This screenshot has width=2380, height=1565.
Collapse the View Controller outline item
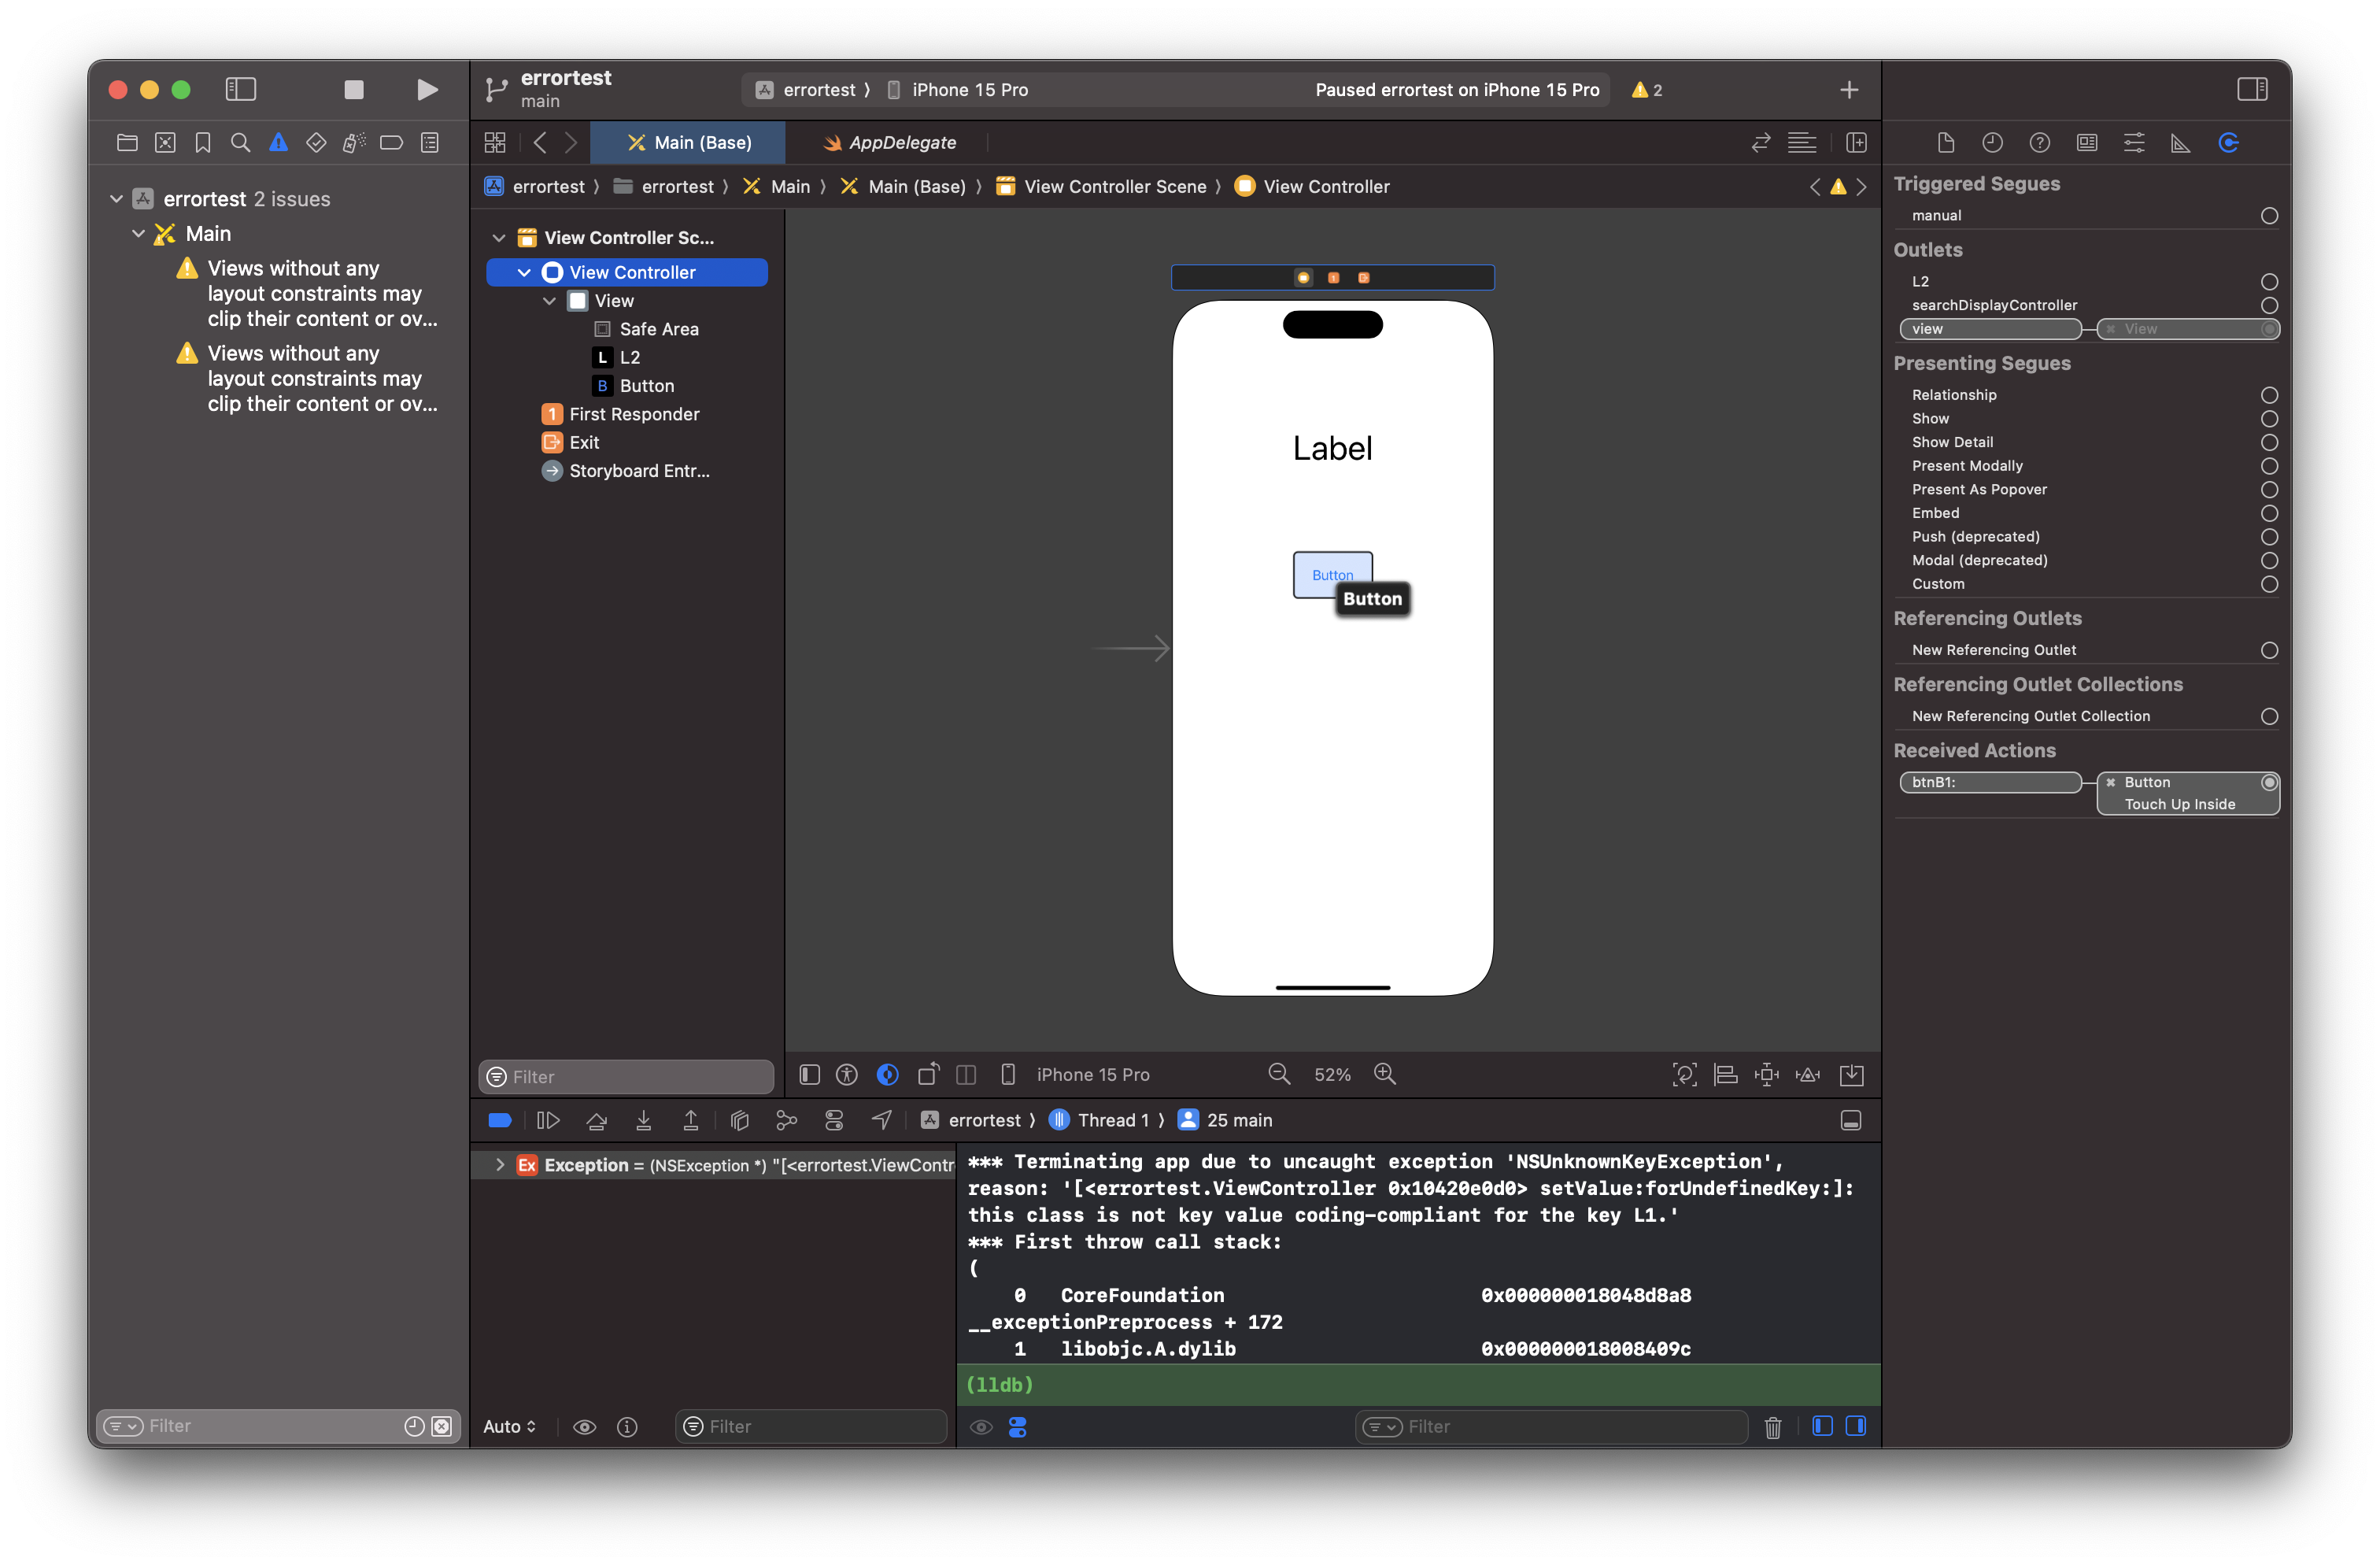[x=524, y=272]
